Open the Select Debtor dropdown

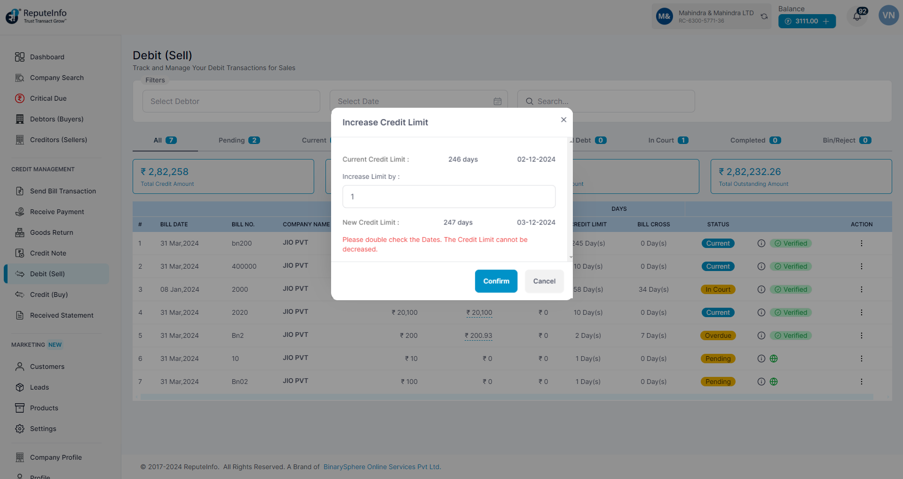coord(231,101)
